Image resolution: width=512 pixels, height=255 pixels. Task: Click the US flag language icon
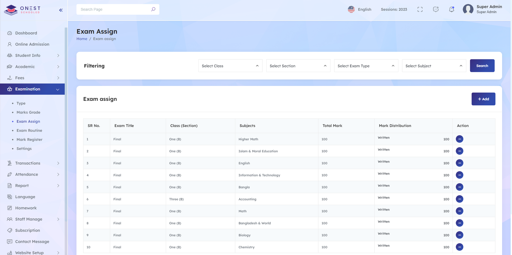[x=351, y=9]
